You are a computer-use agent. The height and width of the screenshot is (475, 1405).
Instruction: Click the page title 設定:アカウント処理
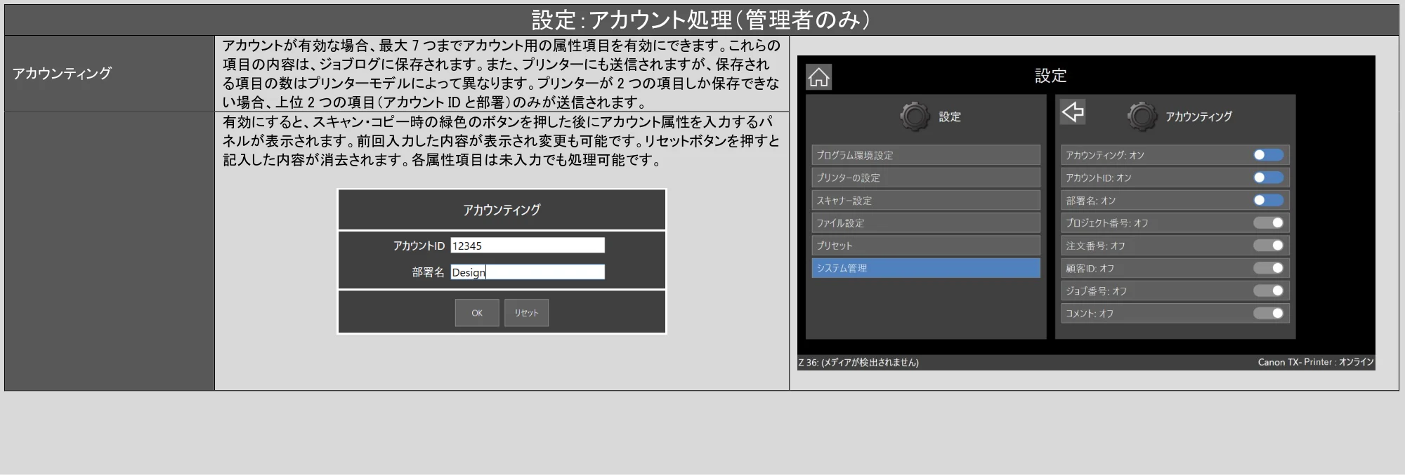(x=701, y=20)
